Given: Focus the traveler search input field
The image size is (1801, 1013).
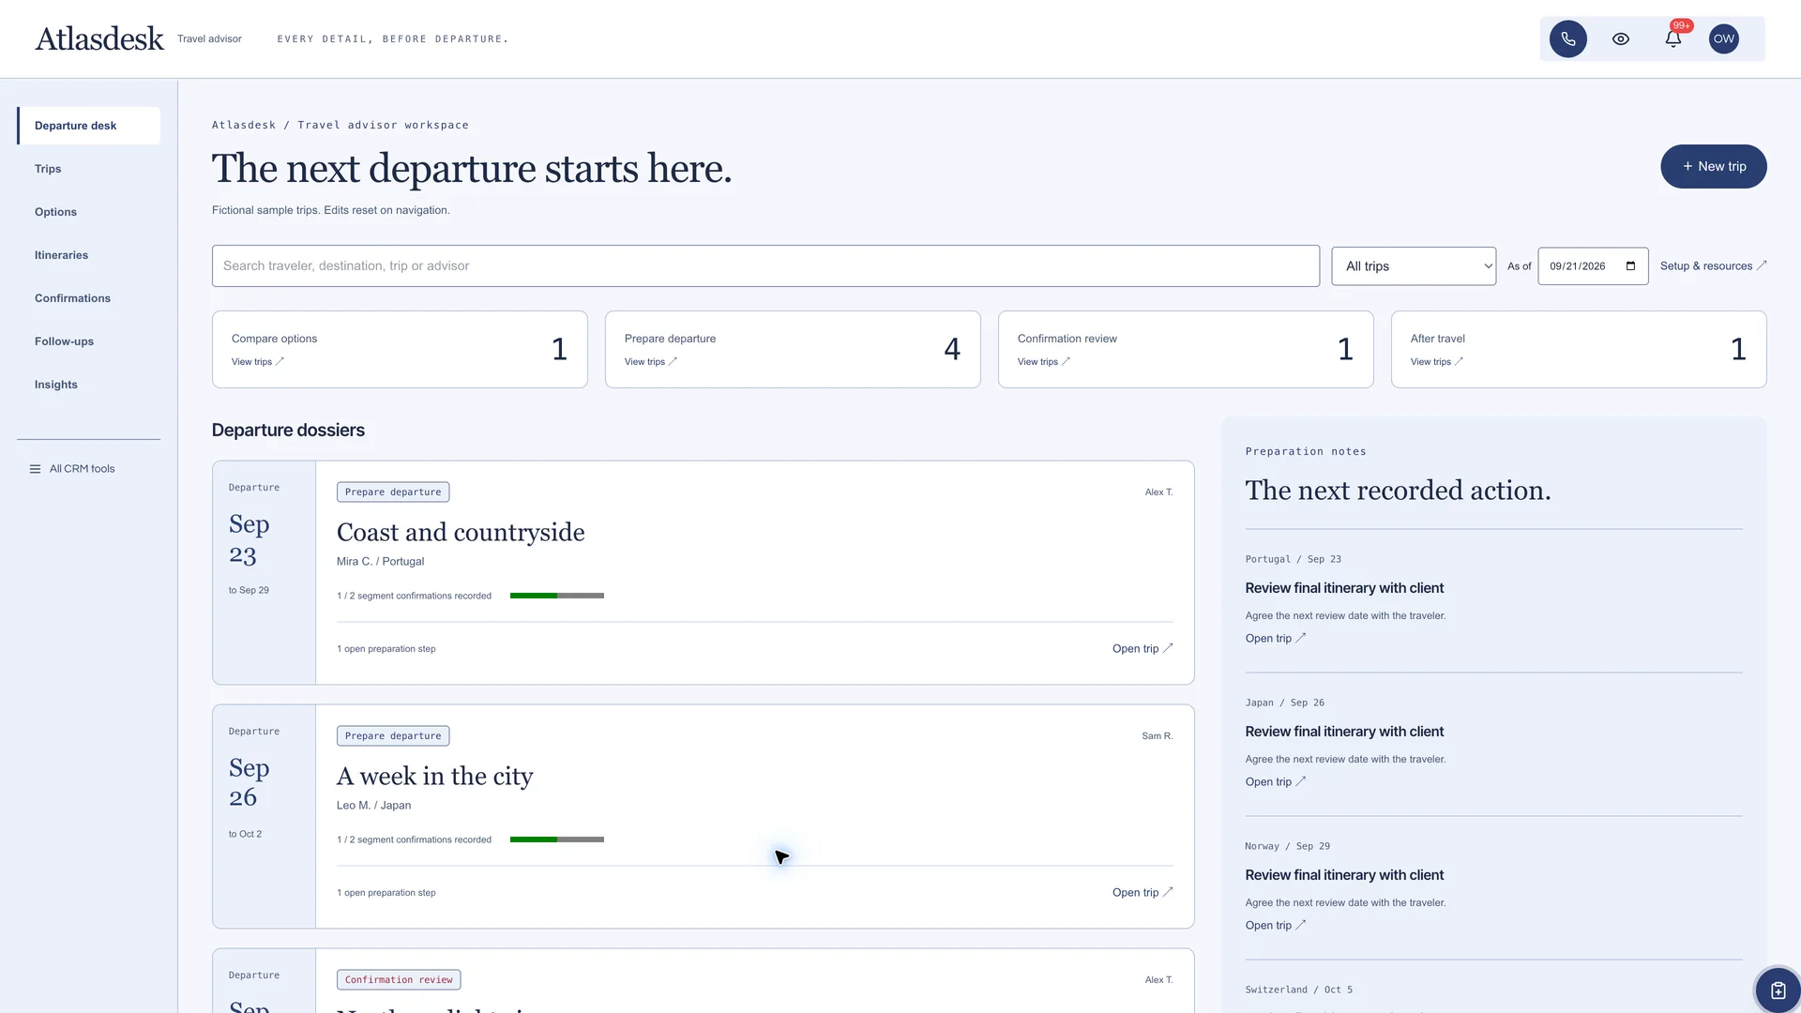Looking at the screenshot, I should [x=765, y=266].
